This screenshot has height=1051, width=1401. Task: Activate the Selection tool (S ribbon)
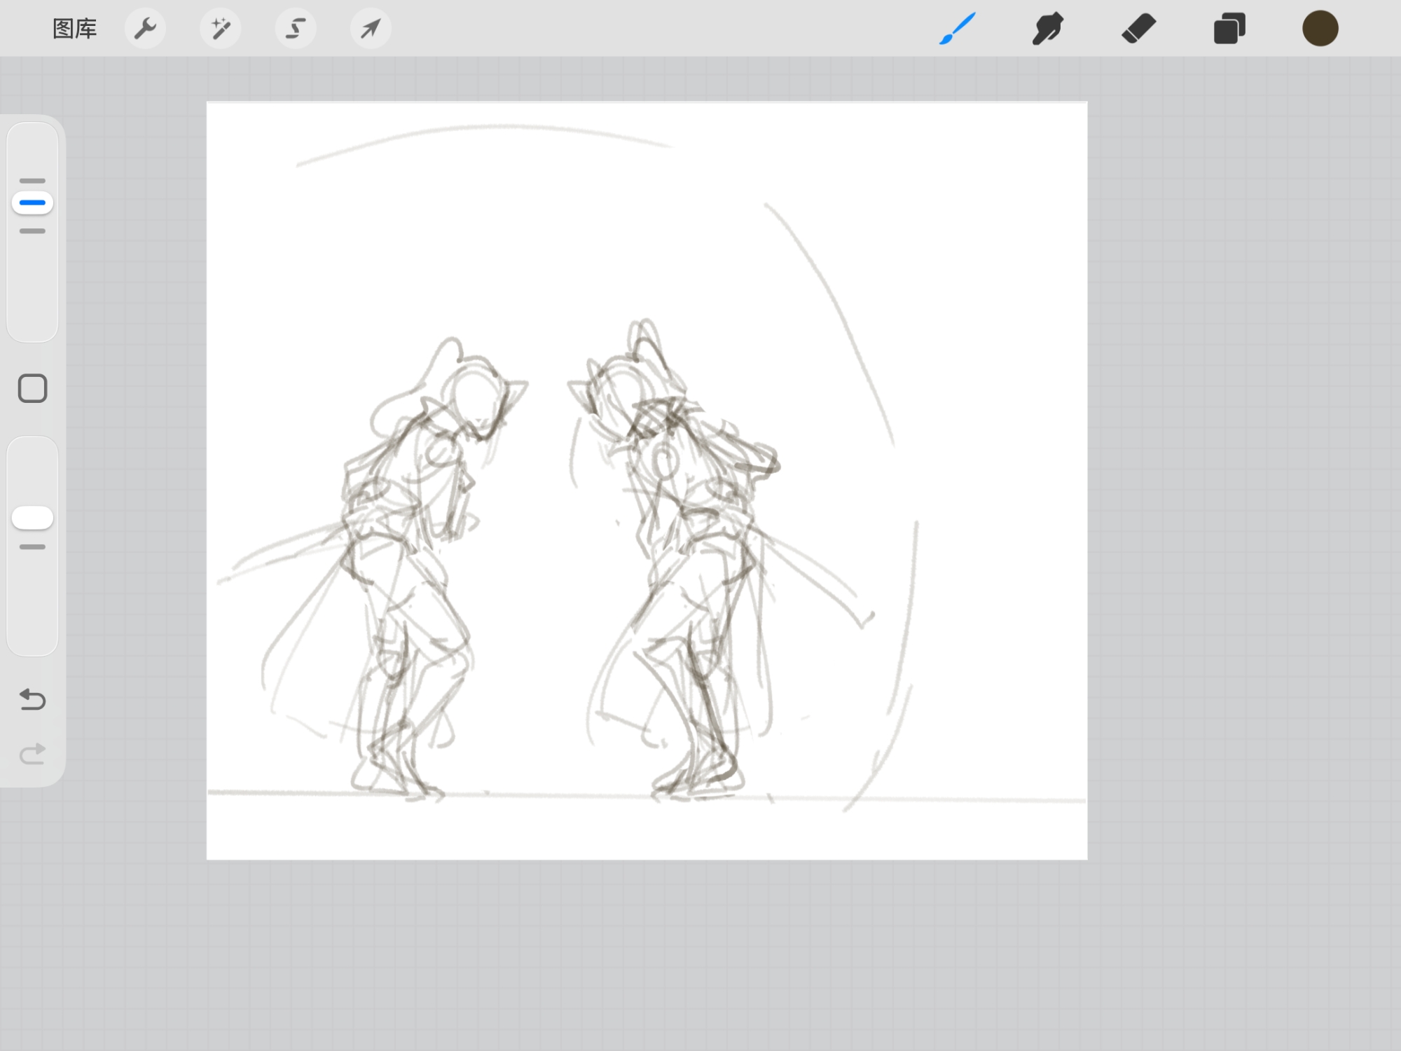[x=296, y=29]
